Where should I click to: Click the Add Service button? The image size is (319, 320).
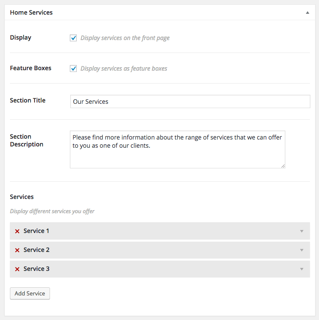pyautogui.click(x=30, y=293)
